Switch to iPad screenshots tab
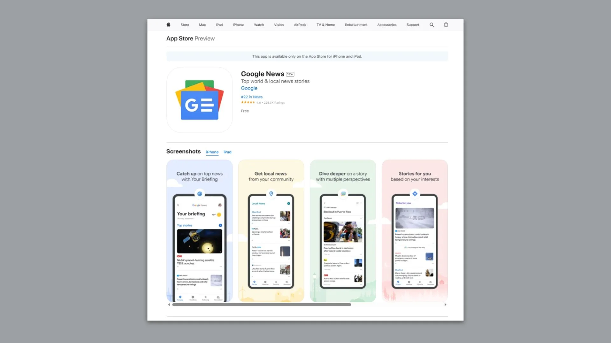 227,152
